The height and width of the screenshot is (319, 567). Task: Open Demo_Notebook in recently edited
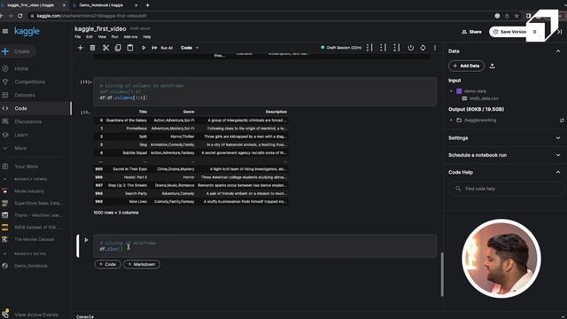pyautogui.click(x=31, y=266)
